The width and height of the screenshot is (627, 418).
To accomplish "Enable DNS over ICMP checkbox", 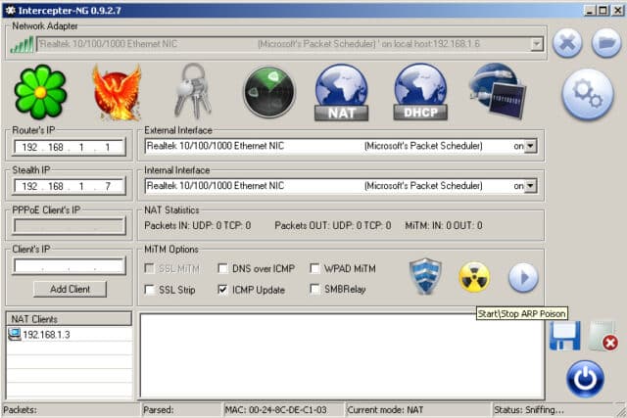I will point(222,268).
